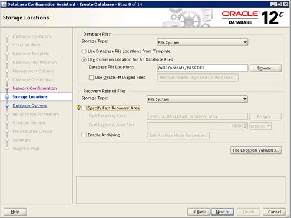Go to Database Options step
The height and width of the screenshot is (218, 291).
tap(29, 106)
